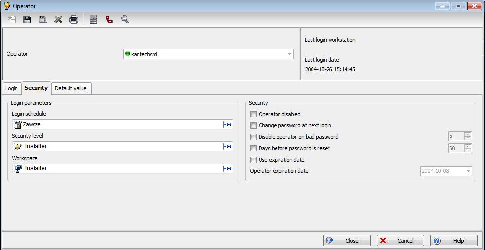Viewport: 485px width, 250px height.
Task: Enable the Operator disabled checkbox
Action: pyautogui.click(x=254, y=115)
